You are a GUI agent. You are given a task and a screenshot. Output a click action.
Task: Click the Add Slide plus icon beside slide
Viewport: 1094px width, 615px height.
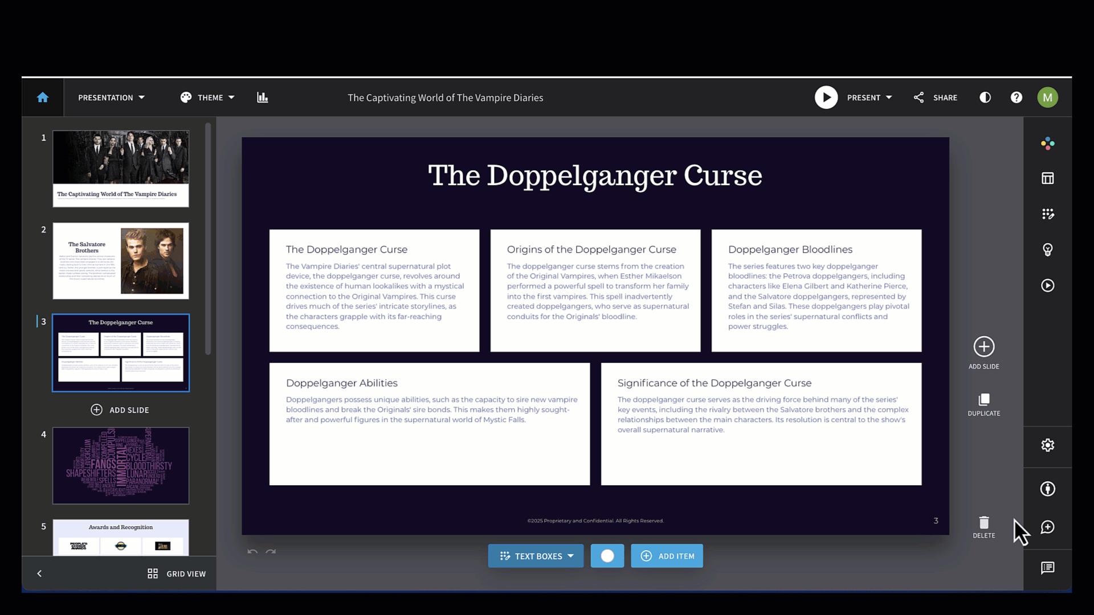click(x=984, y=347)
